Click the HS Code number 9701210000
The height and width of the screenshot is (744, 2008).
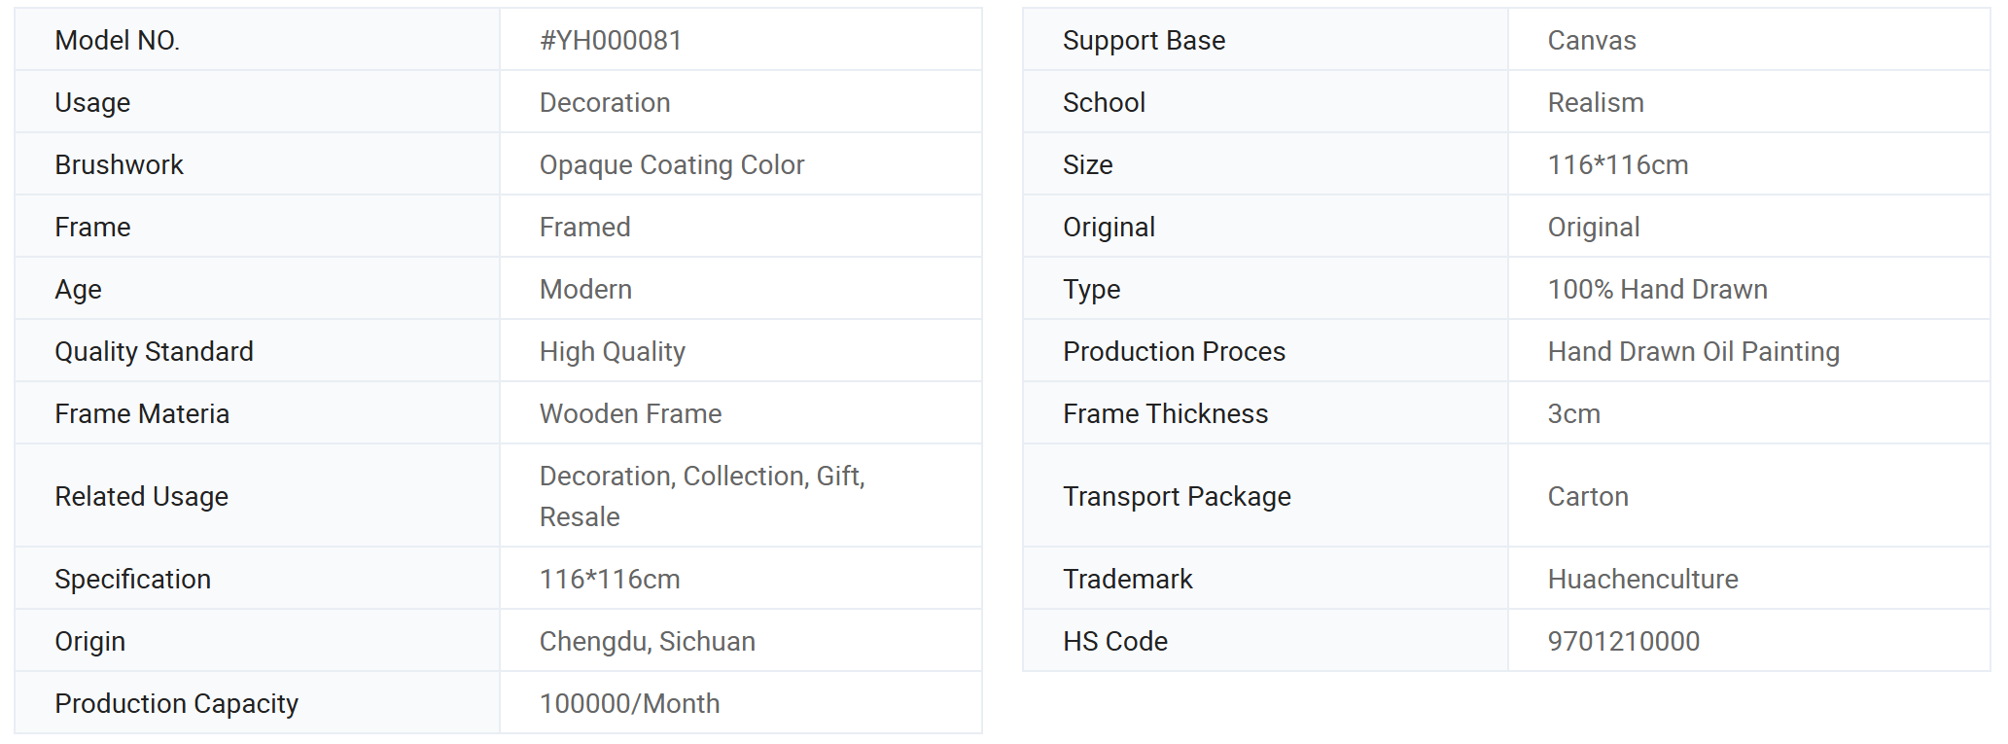[1623, 641]
